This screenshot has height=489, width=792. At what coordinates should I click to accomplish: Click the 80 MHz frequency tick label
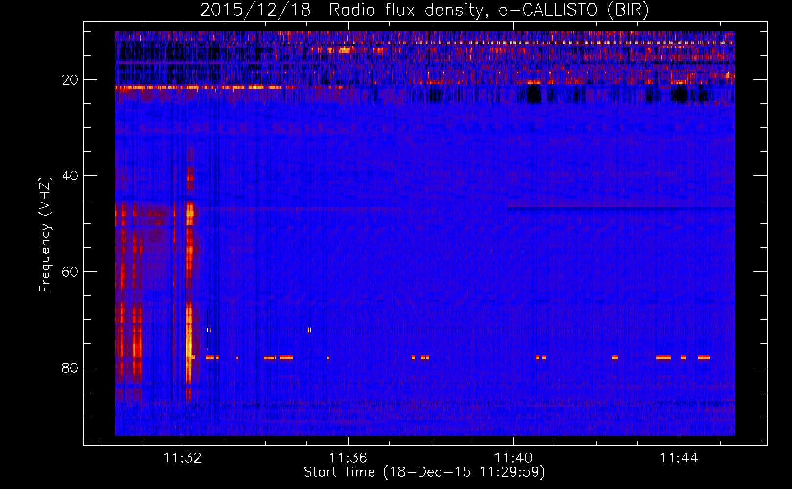tap(70, 368)
